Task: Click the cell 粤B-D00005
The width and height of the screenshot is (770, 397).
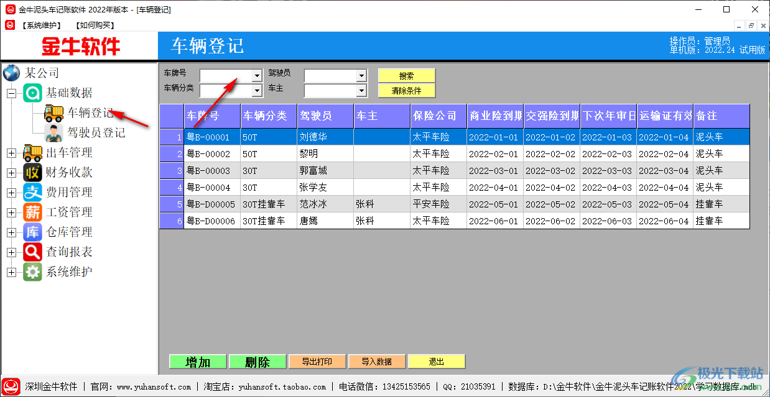Action: coord(212,204)
